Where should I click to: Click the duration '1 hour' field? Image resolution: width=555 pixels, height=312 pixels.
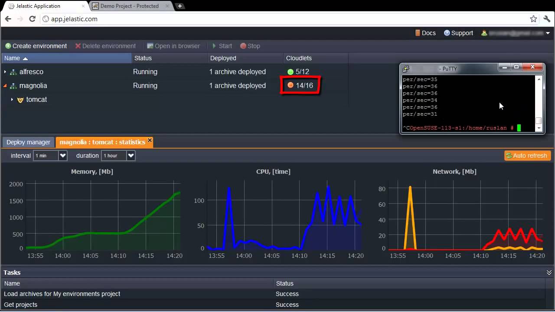114,156
